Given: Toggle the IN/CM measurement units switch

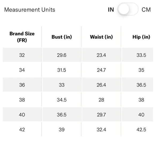Looking at the screenshot, I should coord(128,9).
